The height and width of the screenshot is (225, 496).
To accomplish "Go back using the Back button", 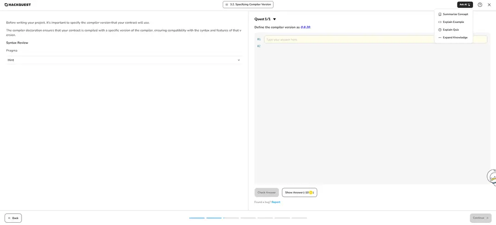I will coord(13,218).
